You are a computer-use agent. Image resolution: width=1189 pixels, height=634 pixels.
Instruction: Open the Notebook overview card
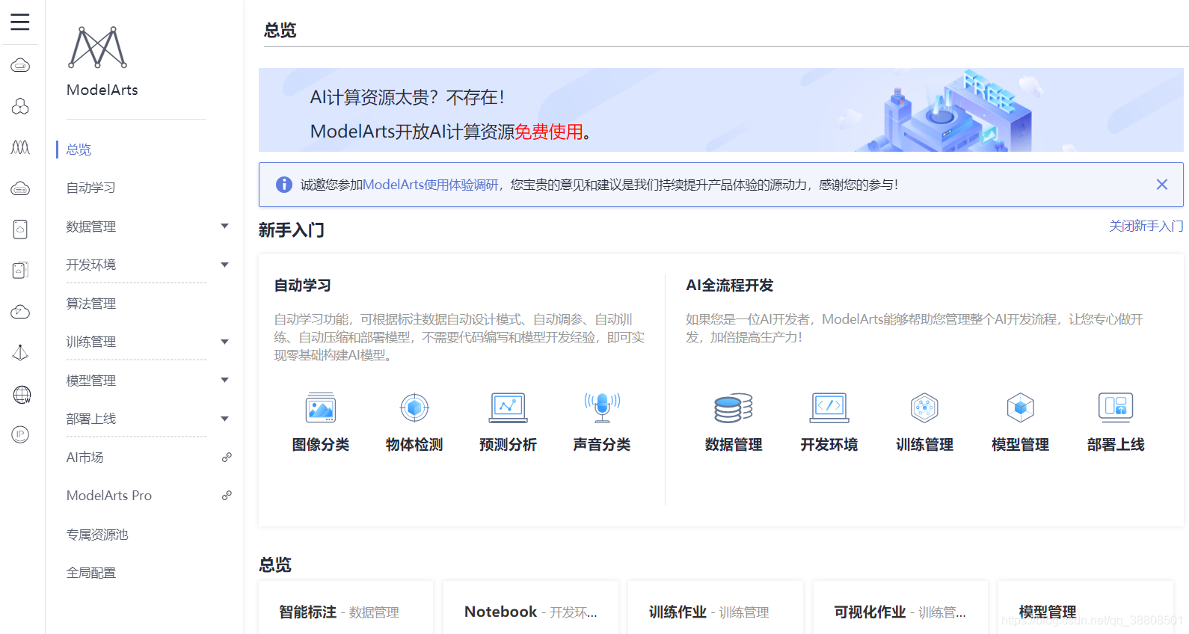pyautogui.click(x=531, y=607)
